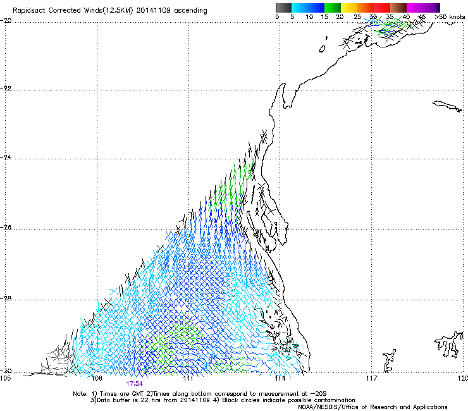Click the red 30-35 knots color swatch
Image resolution: width=468 pixels, height=411 pixels.
click(x=382, y=8)
